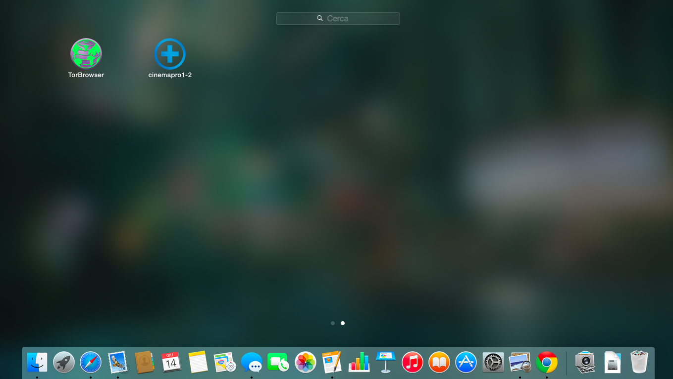673x379 pixels.
Task: Open the yellow Notes app
Action: coord(198,363)
